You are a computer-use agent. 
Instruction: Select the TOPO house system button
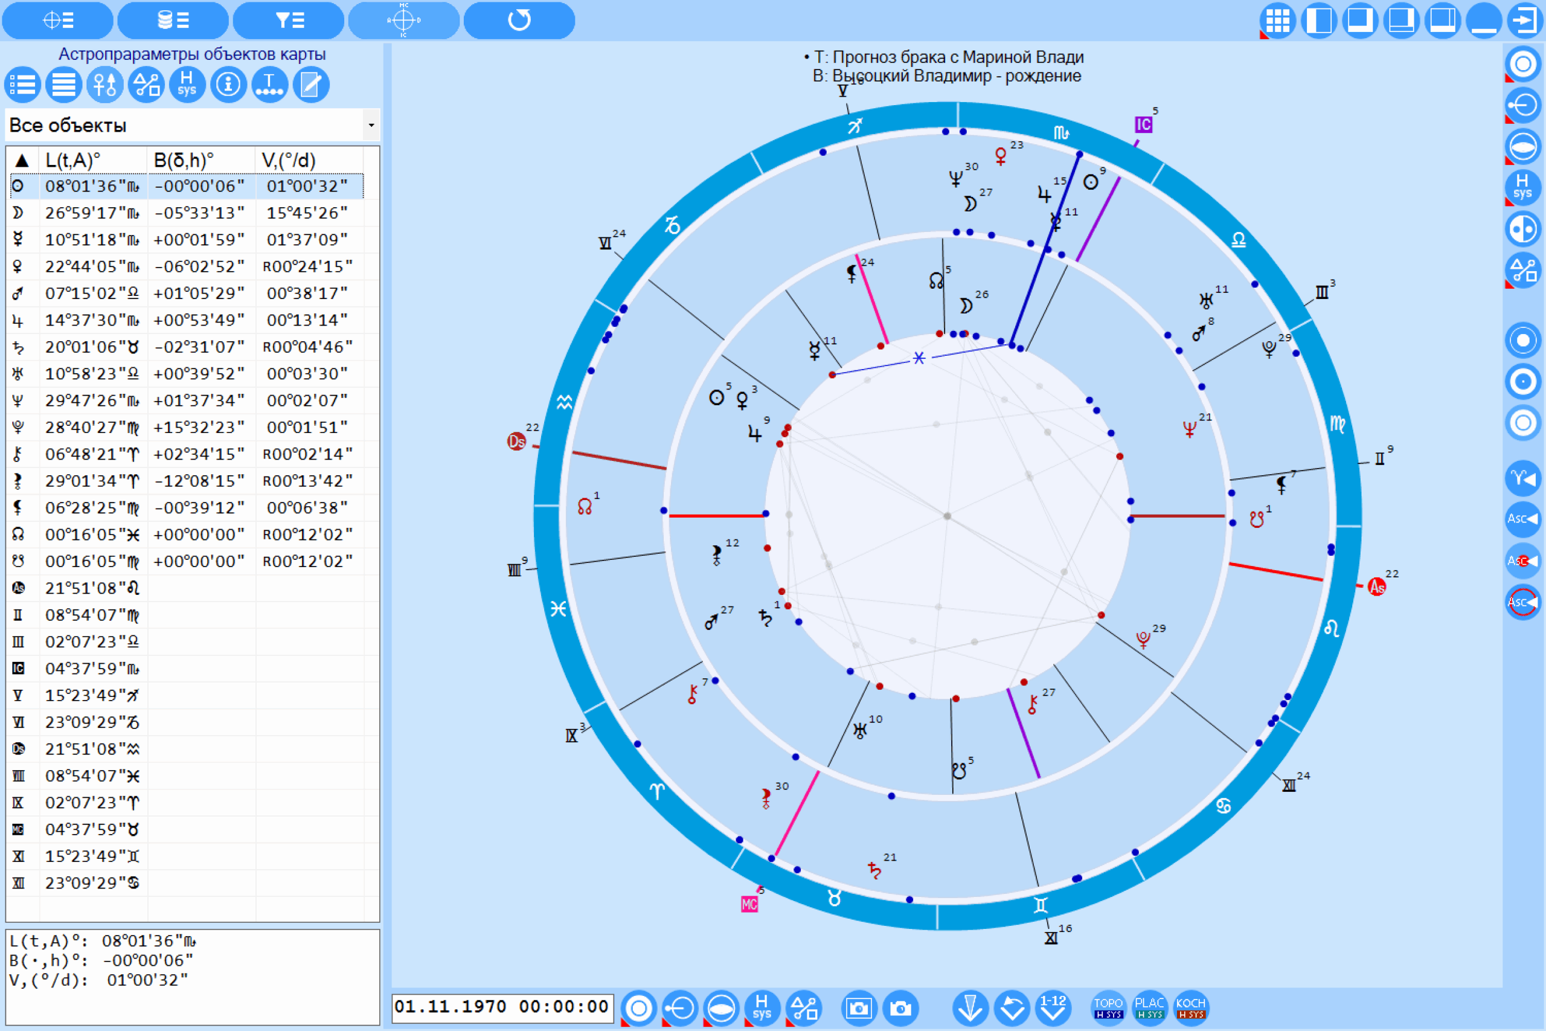(x=1108, y=1007)
